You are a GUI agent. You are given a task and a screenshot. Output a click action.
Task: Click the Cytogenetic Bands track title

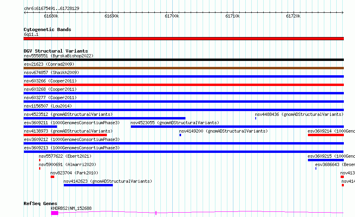[x=47, y=29]
